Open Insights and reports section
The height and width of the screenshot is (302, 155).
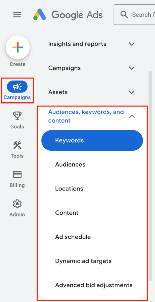tap(77, 44)
